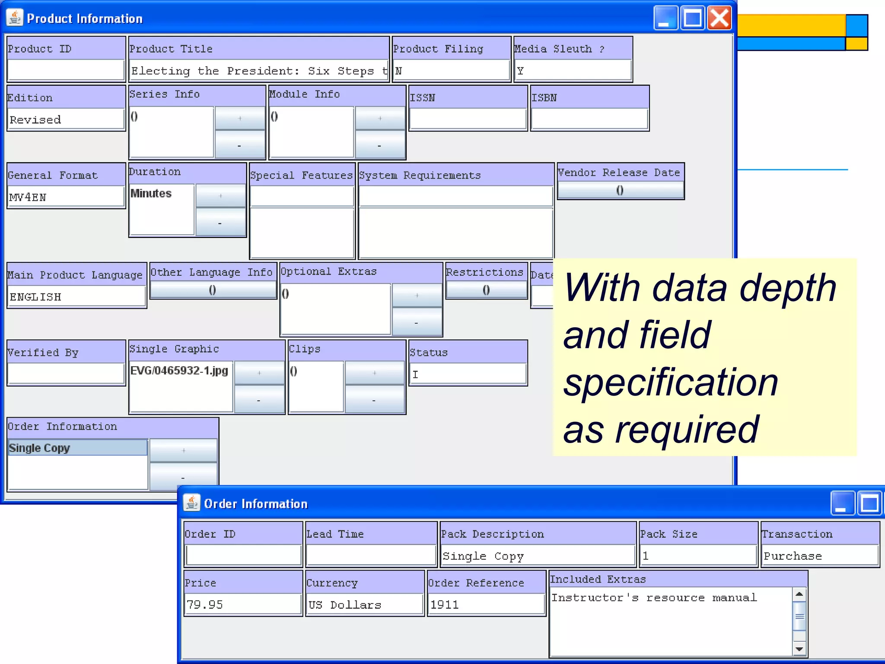Maximize the Product Information window
This screenshot has width=885, height=664.
tap(693, 18)
